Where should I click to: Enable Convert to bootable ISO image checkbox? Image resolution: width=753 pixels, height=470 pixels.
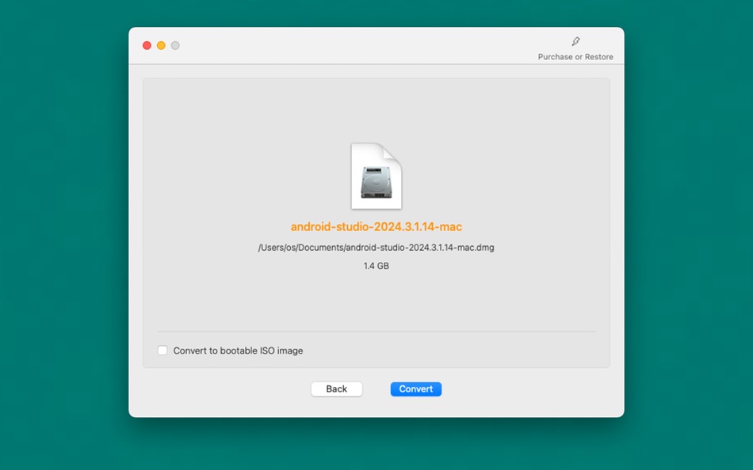(x=162, y=351)
